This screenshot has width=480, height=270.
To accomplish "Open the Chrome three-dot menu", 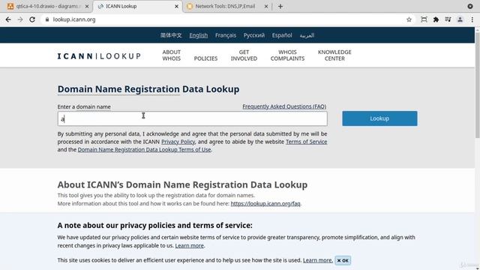I will pyautogui.click(x=472, y=19).
